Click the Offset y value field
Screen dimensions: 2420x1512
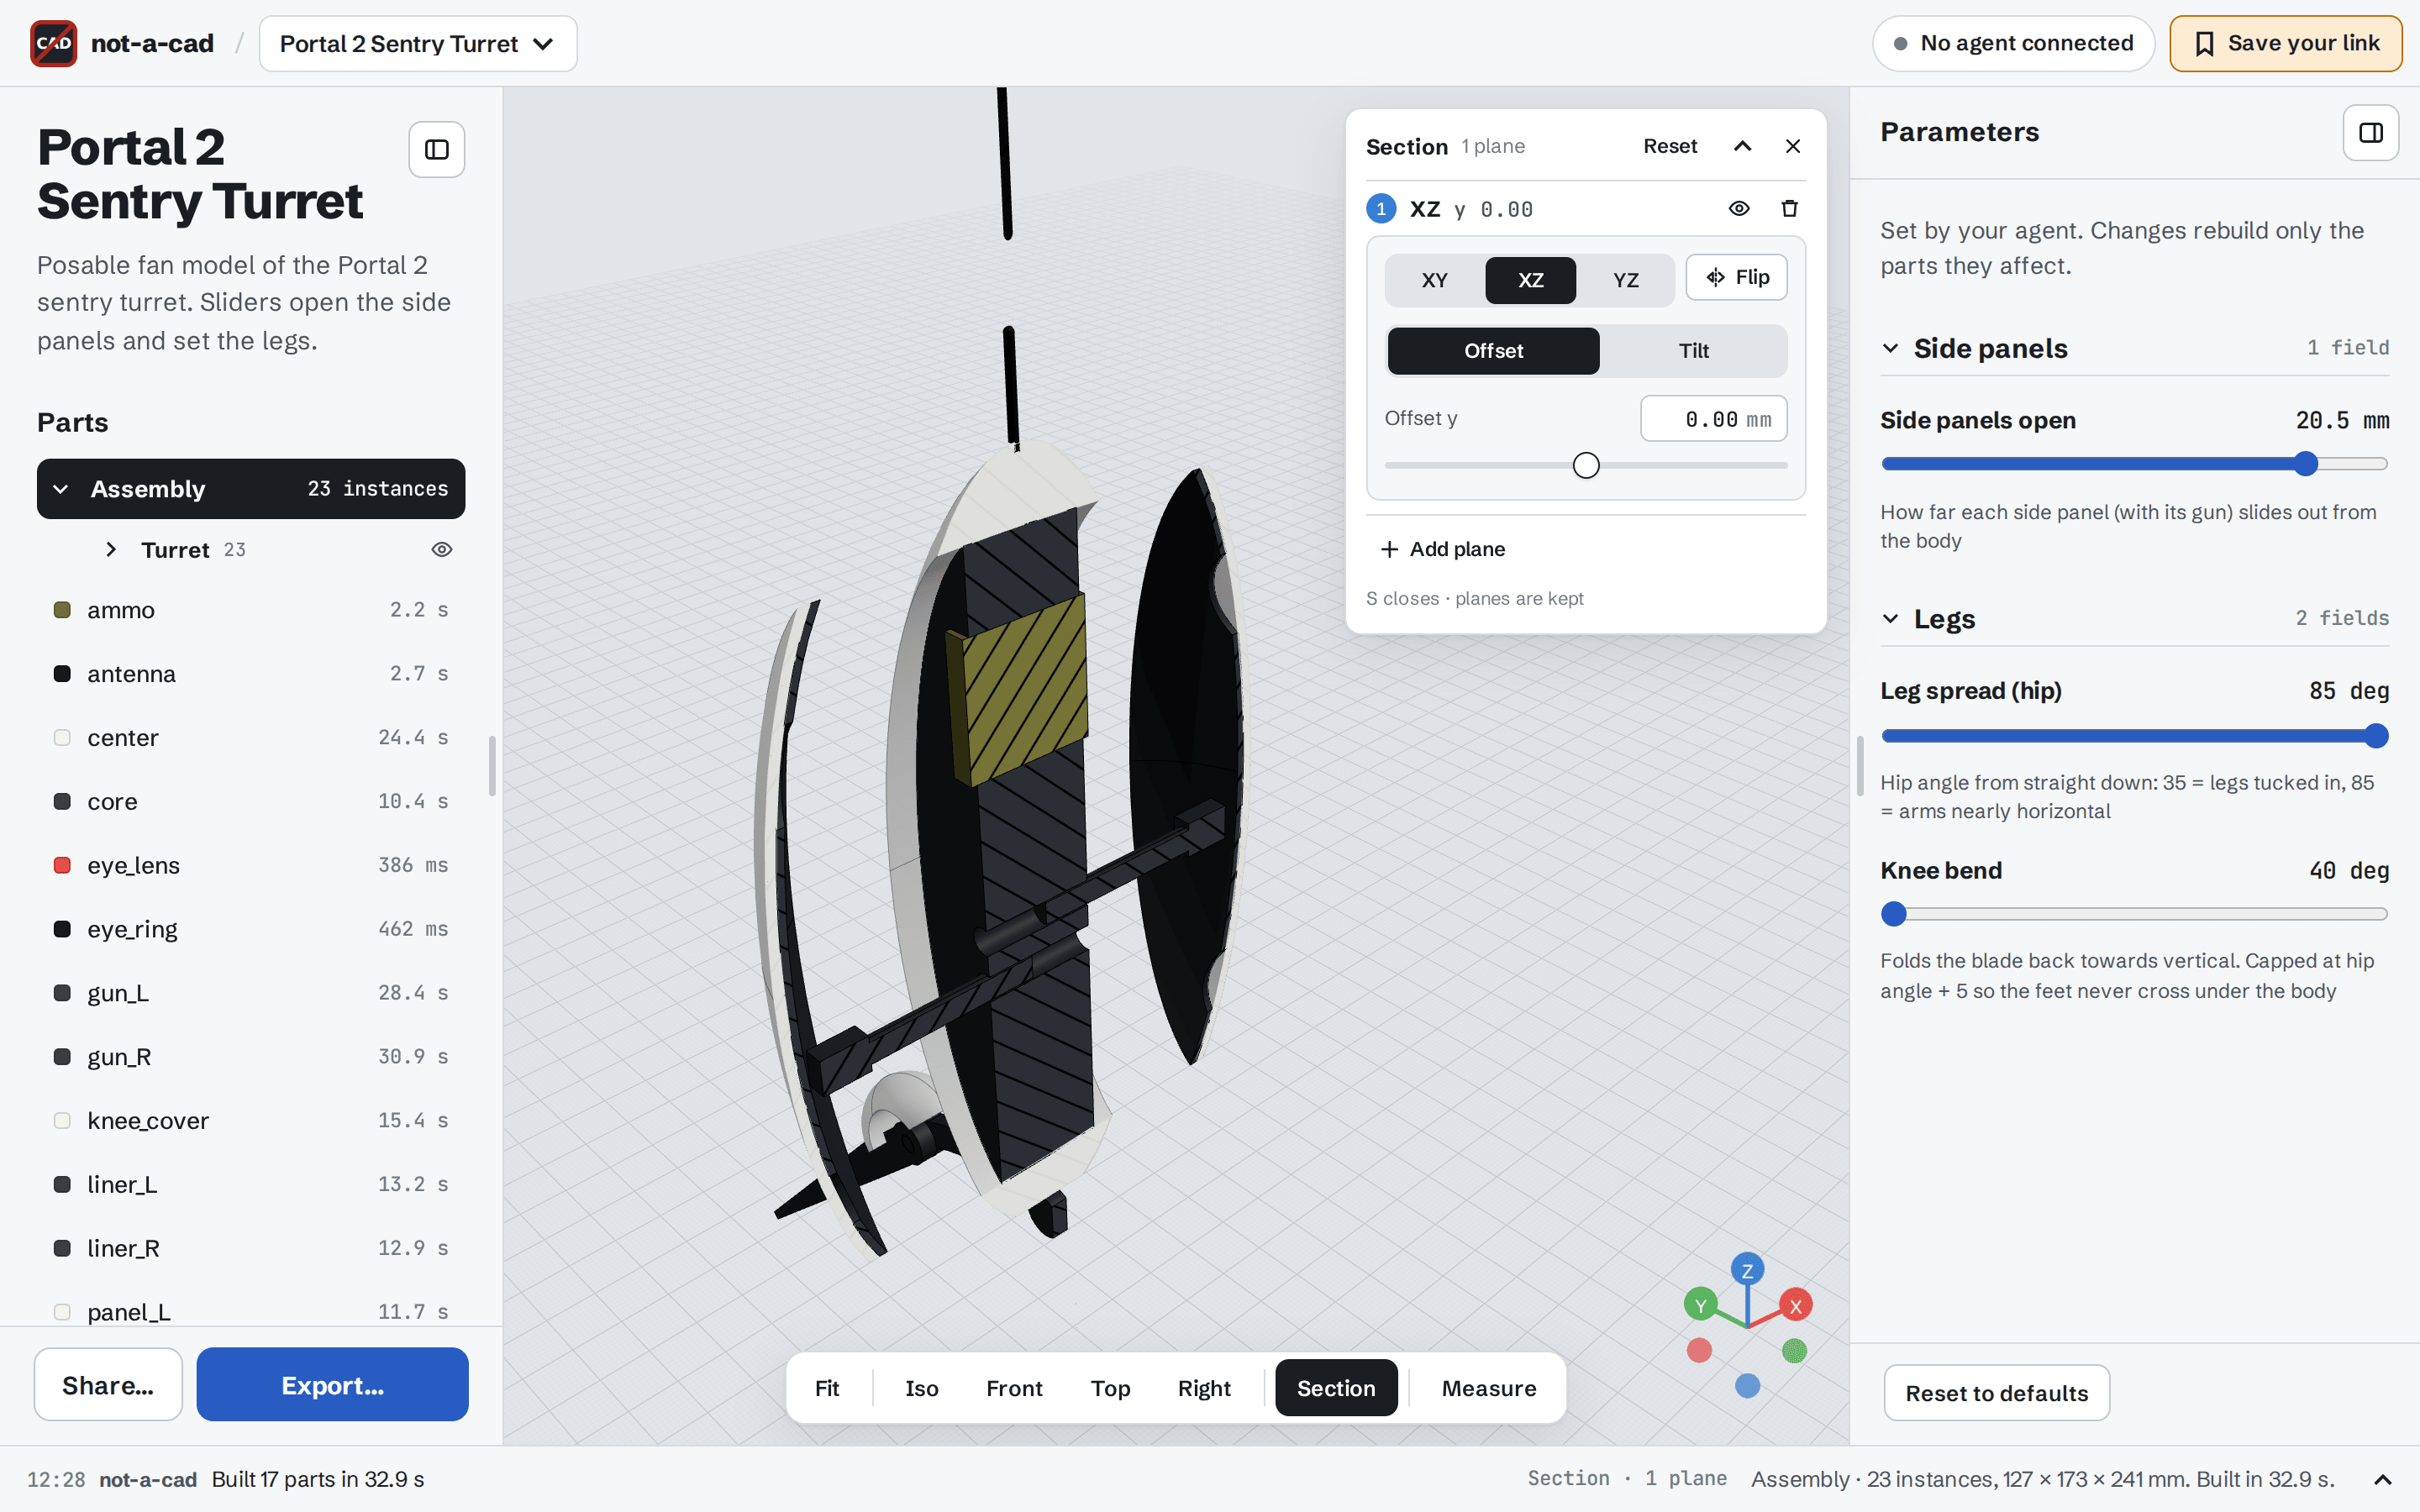click(1713, 419)
